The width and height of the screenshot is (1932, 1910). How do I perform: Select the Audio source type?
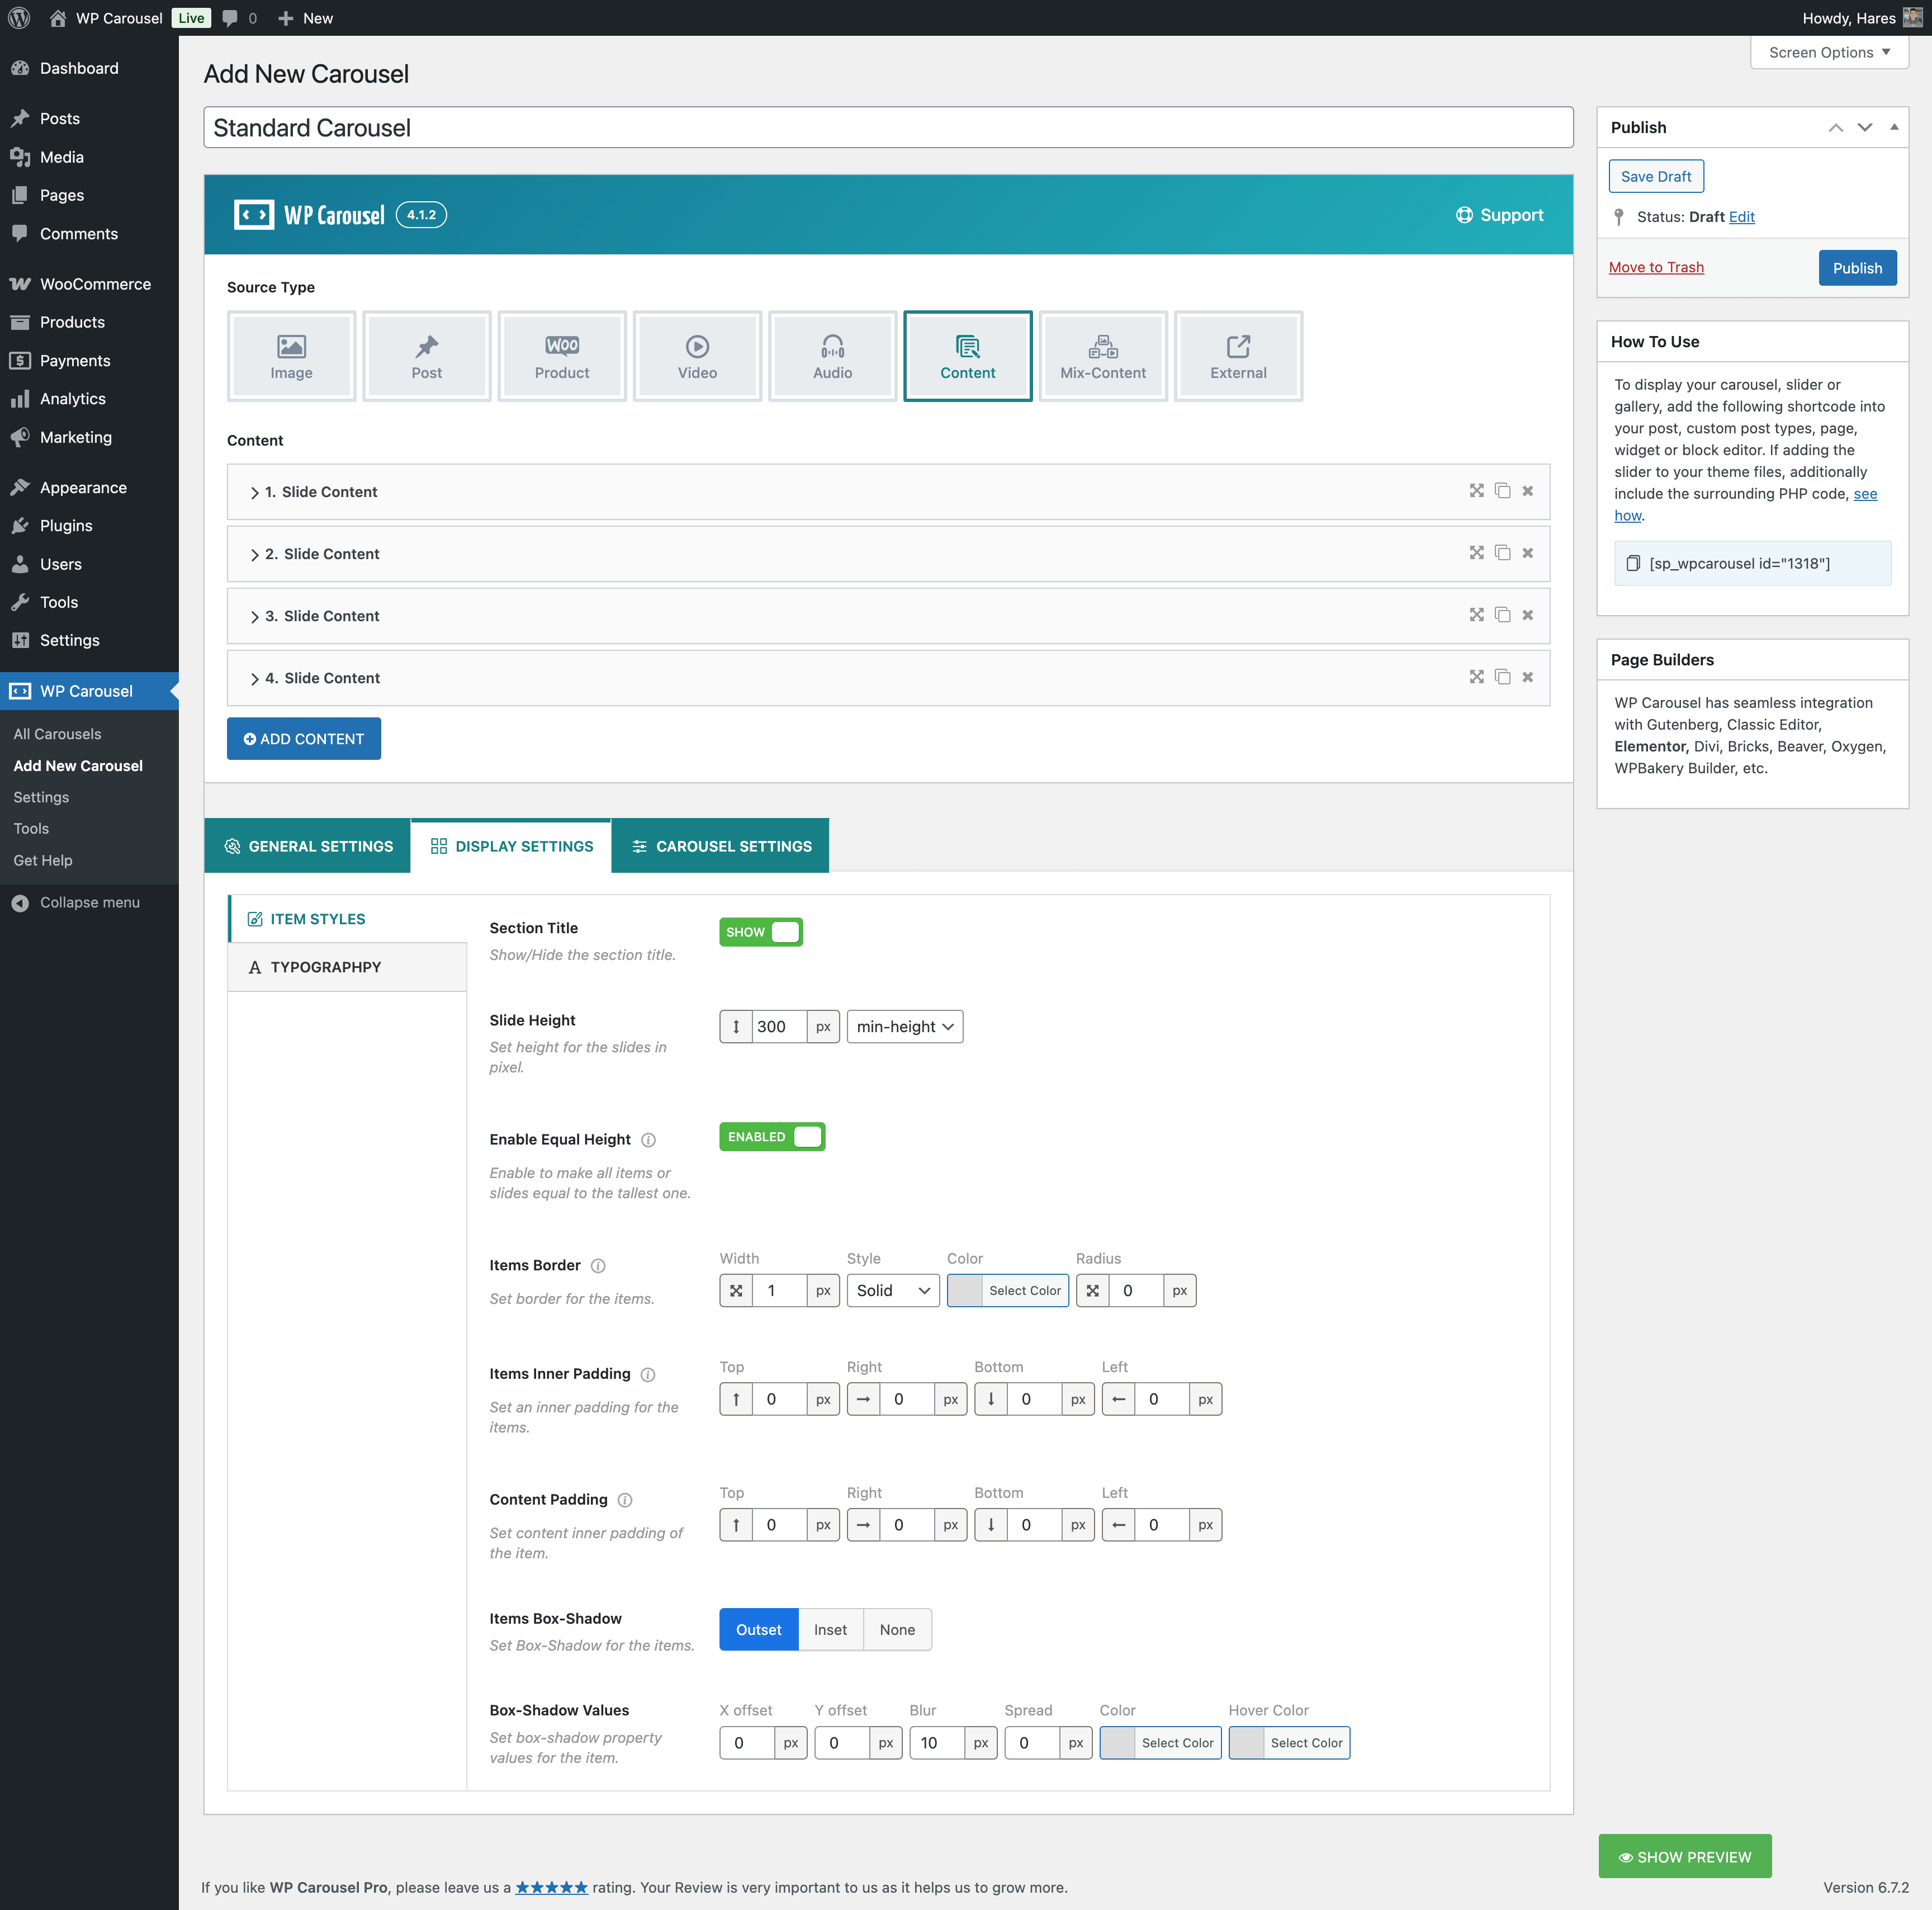[832, 356]
